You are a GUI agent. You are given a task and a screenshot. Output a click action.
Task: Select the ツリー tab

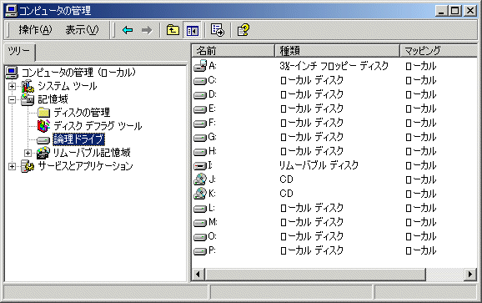[x=19, y=51]
